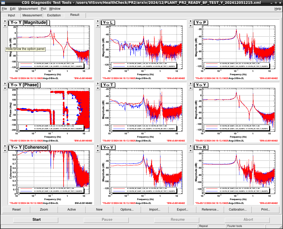
Task: Show option panel for Y->R plot
Action: 191,146
